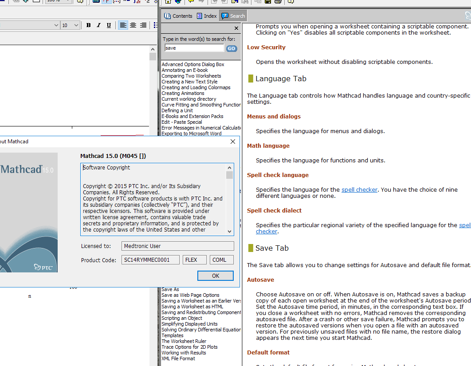
Task: Open the Graph toolbar icon
Action: [106, 1]
